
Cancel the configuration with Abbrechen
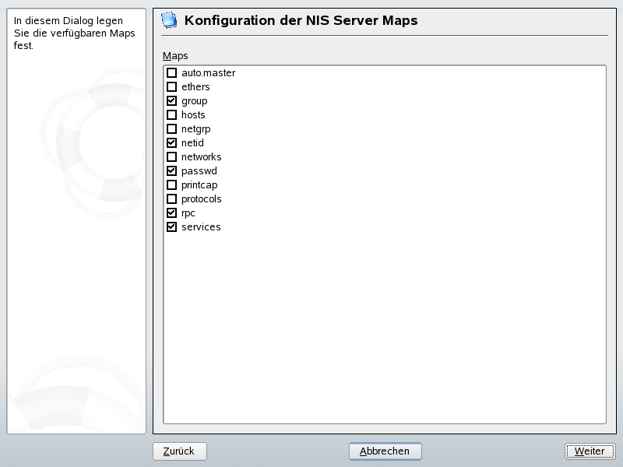385,451
